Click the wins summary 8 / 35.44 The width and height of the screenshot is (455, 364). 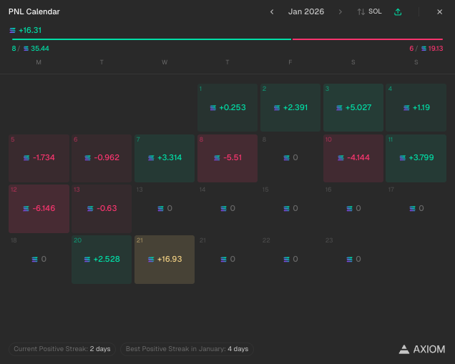click(x=31, y=49)
